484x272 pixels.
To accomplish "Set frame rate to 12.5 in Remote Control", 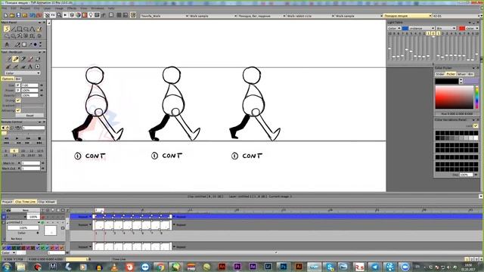I will click(x=40, y=151).
